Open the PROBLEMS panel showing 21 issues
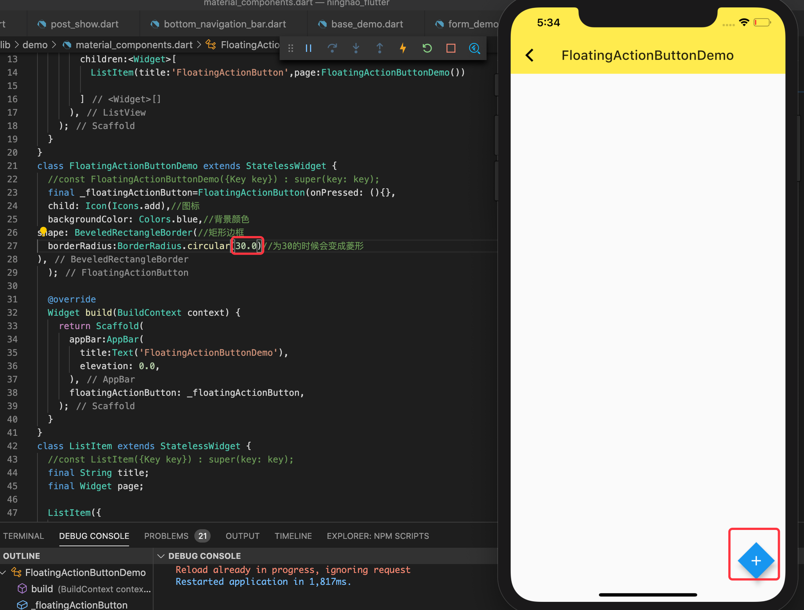 (167, 536)
